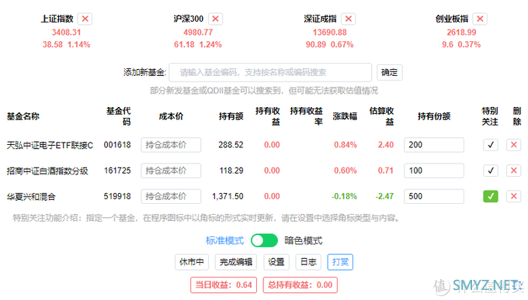Click estimated gain 2.40
The image size is (528, 300).
click(386, 145)
